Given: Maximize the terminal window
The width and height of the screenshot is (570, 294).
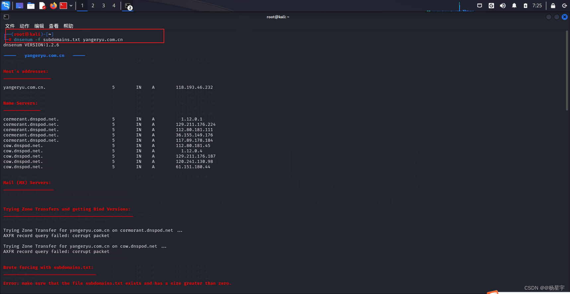Looking at the screenshot, I should (x=557, y=17).
